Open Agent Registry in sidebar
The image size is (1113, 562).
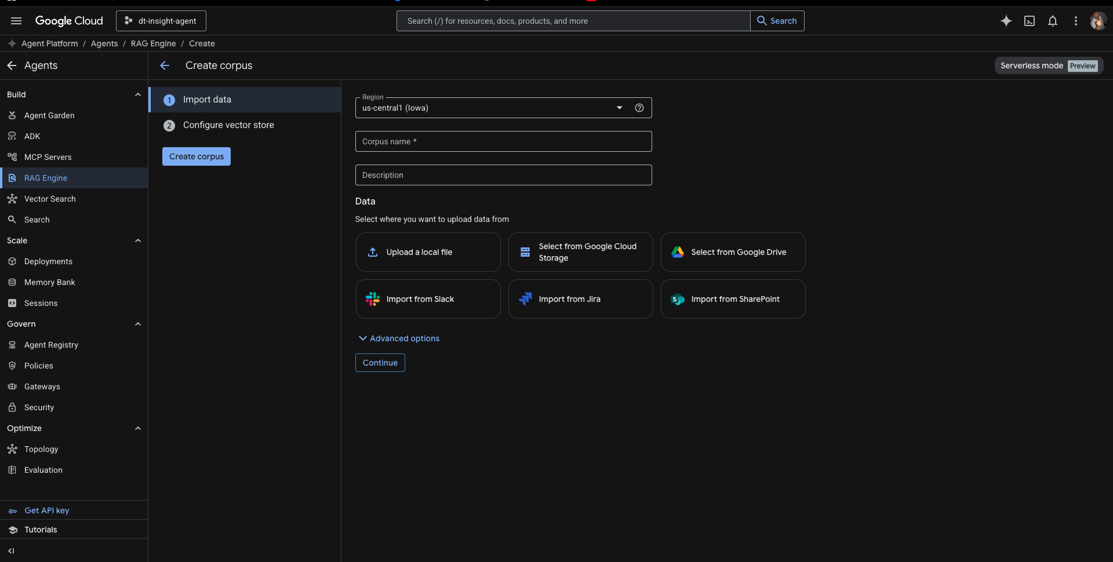coord(74,345)
